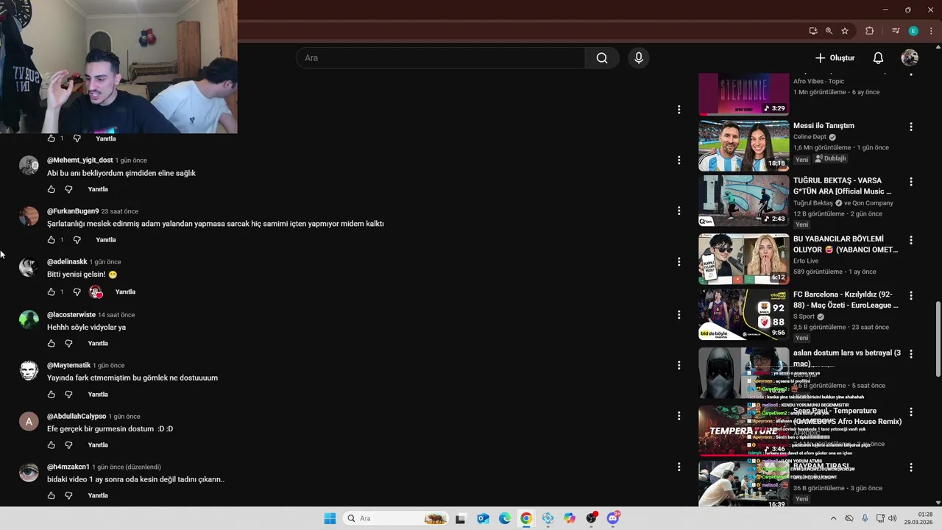Viewport: 942px width, 530px height.
Task: Open the Celine Dept channel link
Action: (x=810, y=137)
